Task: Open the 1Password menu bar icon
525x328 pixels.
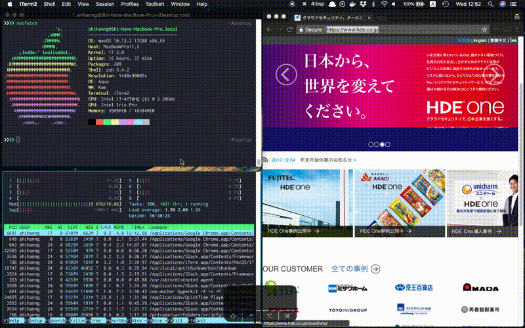Action: point(342,4)
